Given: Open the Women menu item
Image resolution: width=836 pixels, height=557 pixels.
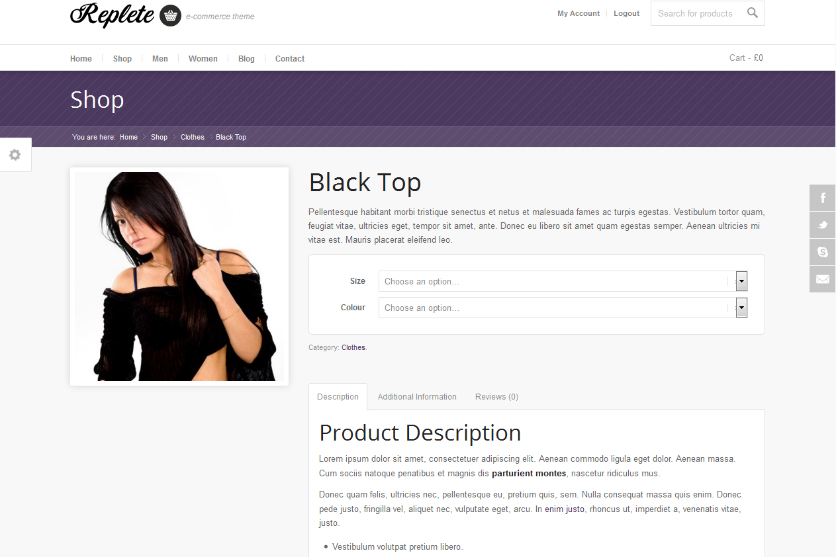Looking at the screenshot, I should point(203,59).
